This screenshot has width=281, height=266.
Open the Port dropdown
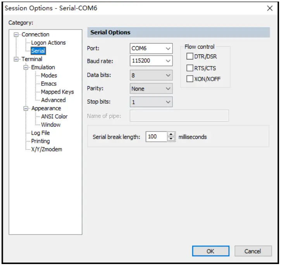coord(168,49)
